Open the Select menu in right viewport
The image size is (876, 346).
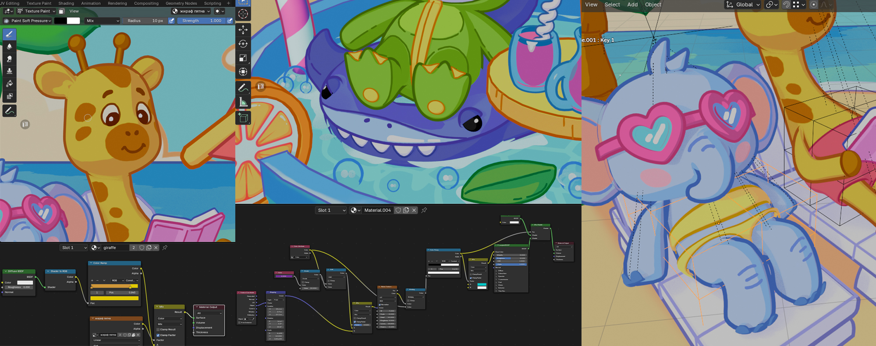click(x=612, y=5)
